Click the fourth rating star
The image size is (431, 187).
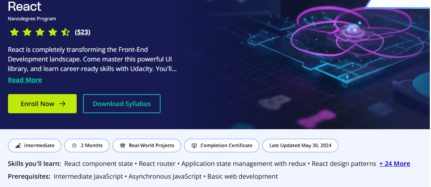(x=53, y=32)
